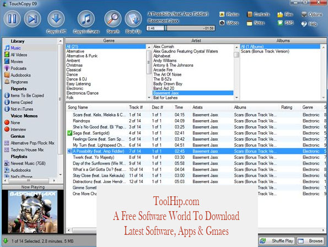The image size is (328, 247).
Task: Click the Browse button
Action: coord(310,241)
